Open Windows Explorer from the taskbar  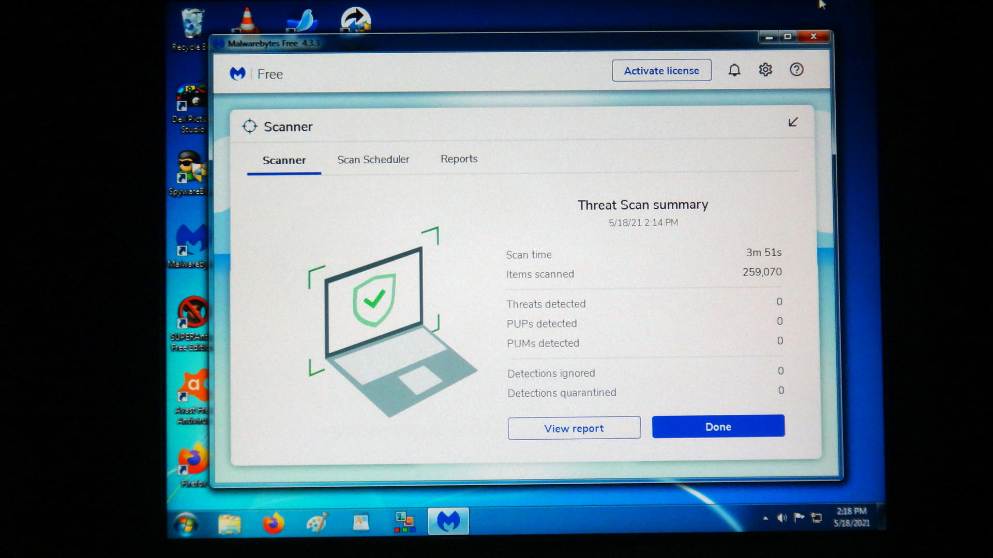pos(229,523)
